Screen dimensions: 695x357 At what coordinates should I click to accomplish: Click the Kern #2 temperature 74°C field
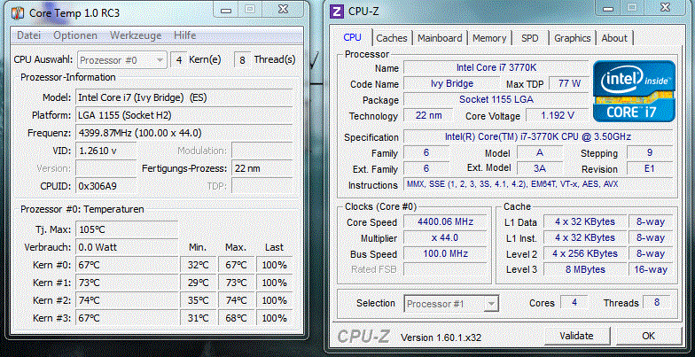127,300
